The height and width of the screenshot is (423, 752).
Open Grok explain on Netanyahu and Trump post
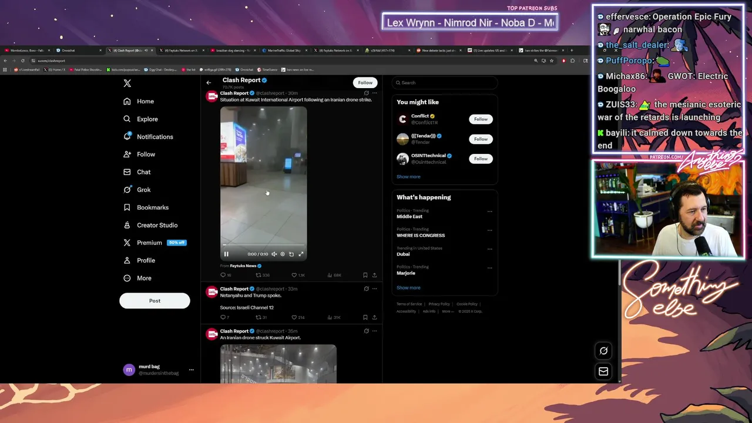(x=366, y=288)
